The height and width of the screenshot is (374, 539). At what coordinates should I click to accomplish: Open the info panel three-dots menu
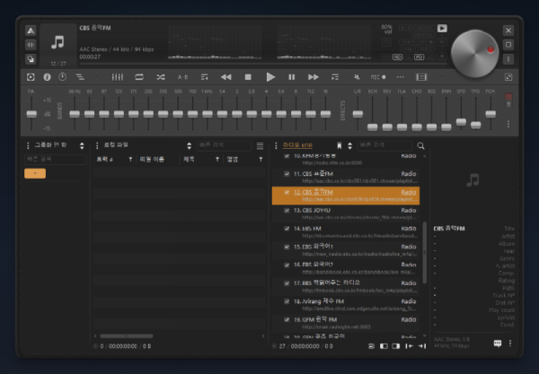tap(510, 344)
